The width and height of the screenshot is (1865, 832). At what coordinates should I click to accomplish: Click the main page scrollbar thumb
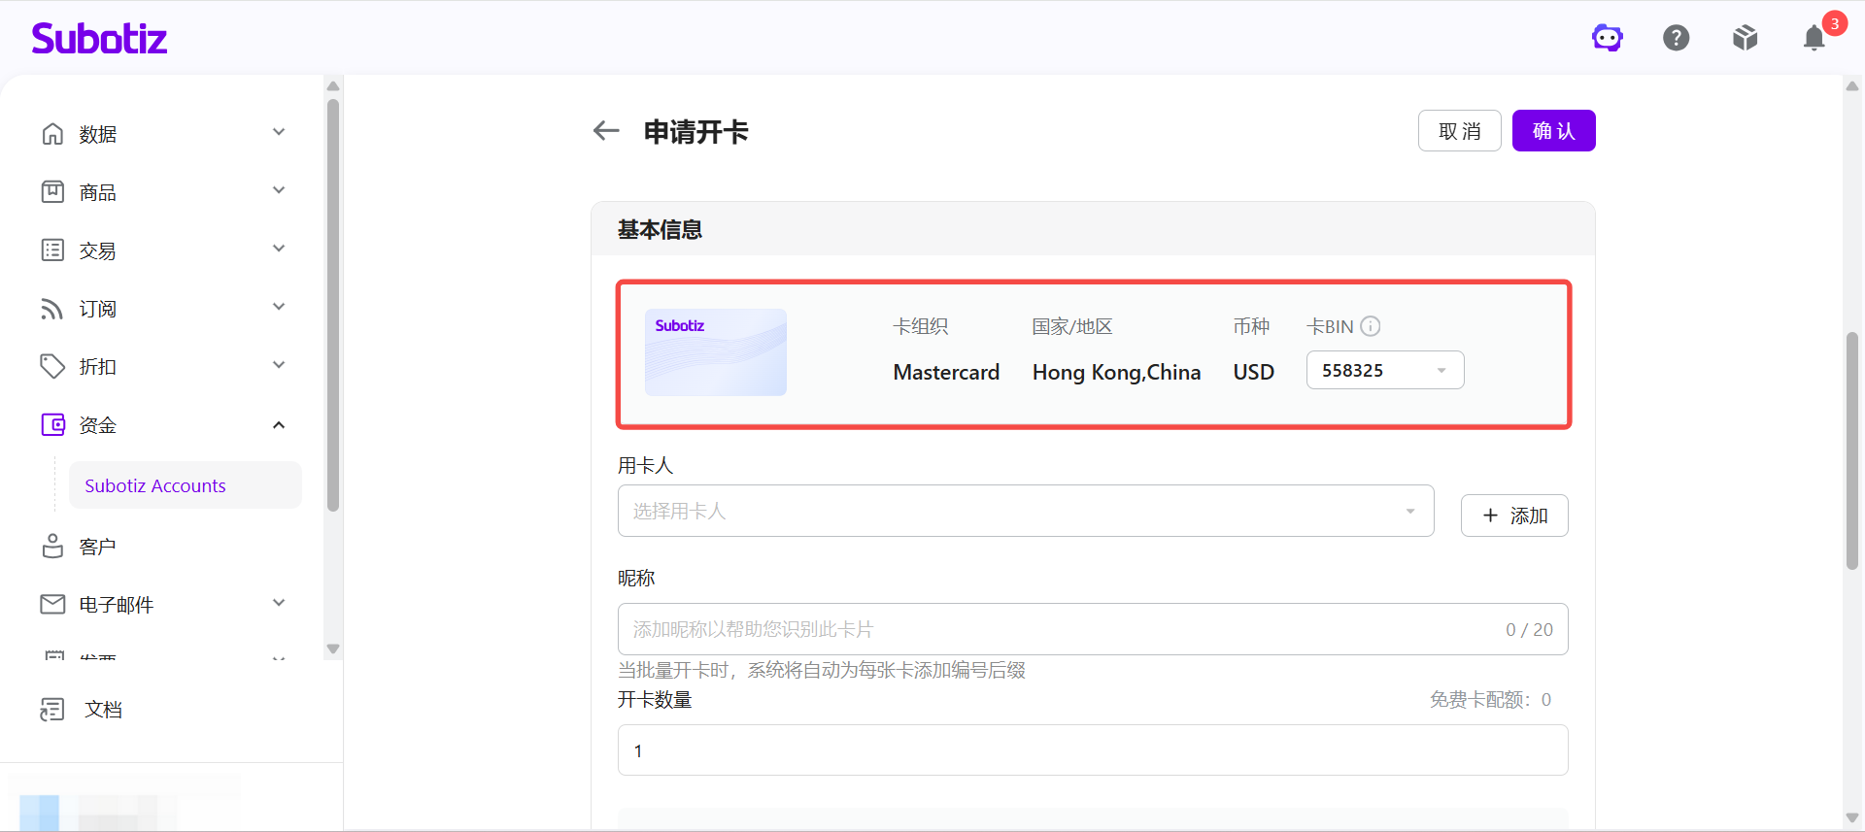click(1852, 450)
